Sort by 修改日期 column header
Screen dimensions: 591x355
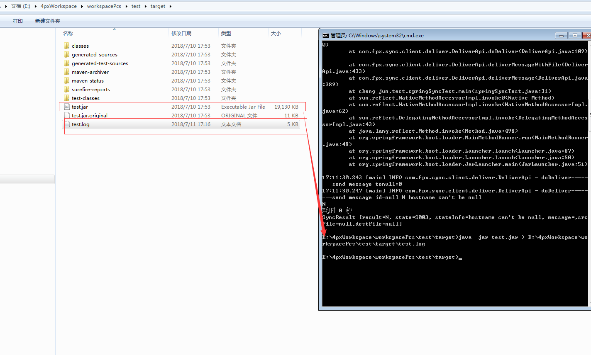(181, 33)
